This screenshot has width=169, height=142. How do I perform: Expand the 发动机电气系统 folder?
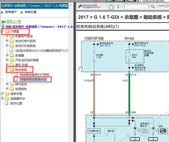7,41
